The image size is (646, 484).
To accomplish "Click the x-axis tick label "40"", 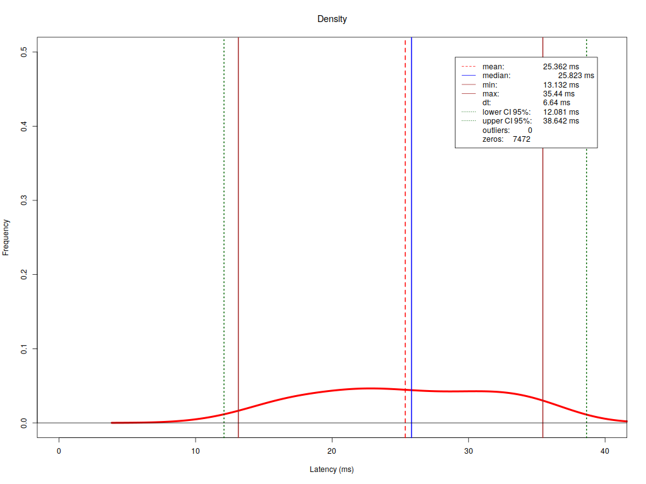I will 605,451.
